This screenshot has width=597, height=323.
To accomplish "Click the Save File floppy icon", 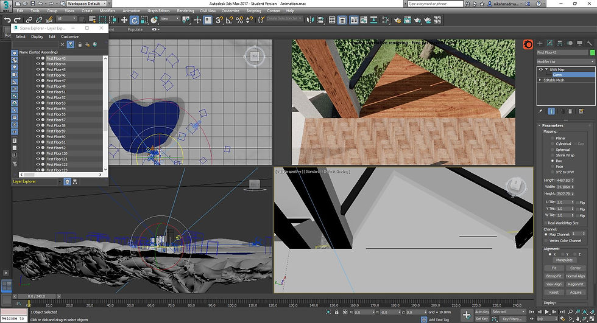I will [x=32, y=4].
